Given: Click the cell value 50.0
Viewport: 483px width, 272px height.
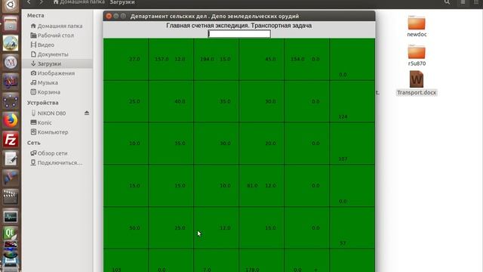Looking at the screenshot, I should [134, 228].
